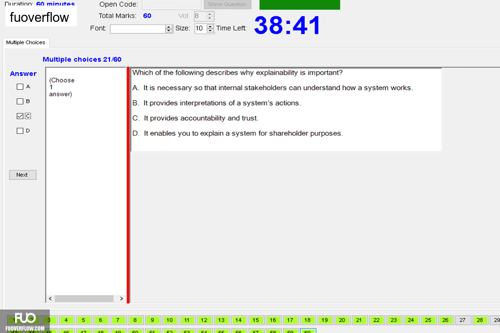Jump to question 23
The height and width of the screenshot is (333, 500).
[393, 320]
